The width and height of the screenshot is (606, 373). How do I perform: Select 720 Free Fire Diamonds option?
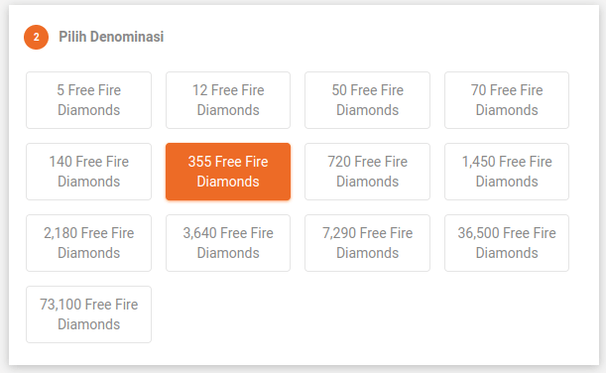tap(367, 172)
